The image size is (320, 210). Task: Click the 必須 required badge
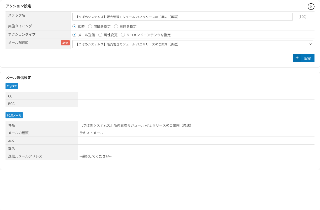coord(65,43)
